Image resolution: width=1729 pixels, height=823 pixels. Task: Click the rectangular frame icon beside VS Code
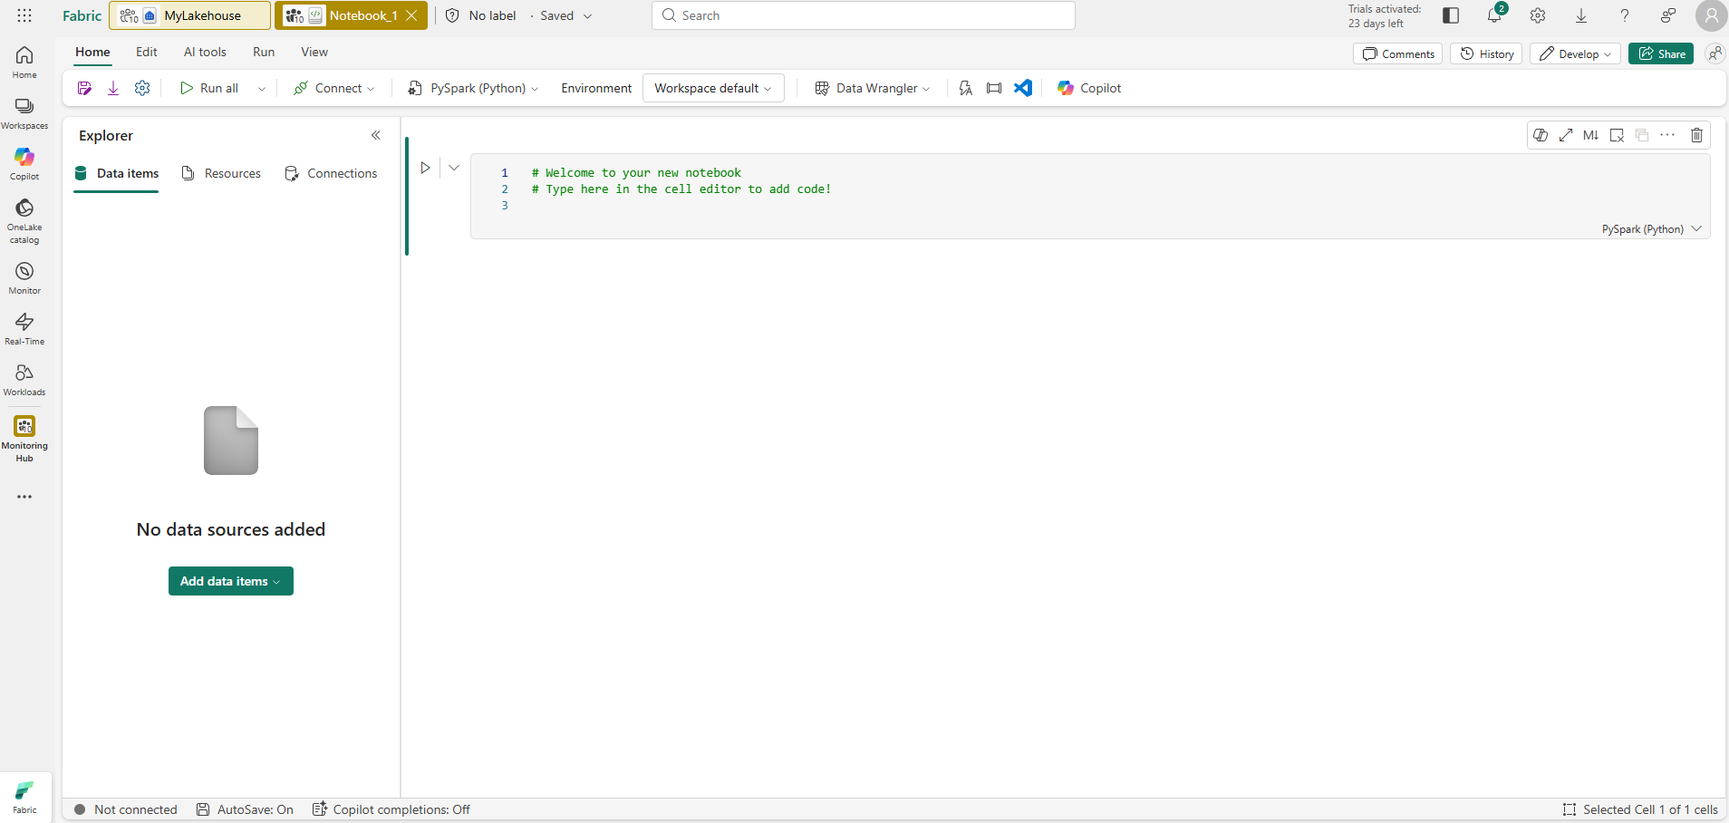994,88
